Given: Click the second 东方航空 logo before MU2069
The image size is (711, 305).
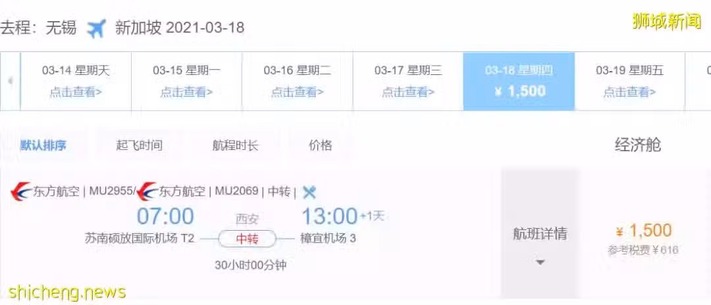Looking at the screenshot, I should 147,191.
